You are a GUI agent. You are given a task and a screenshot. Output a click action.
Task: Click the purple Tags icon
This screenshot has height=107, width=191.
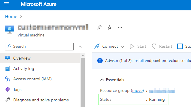click(7, 90)
